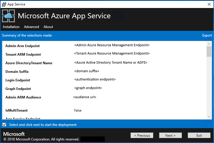Toggle the start the deployment checkbox
214x143 pixels.
[4, 125]
